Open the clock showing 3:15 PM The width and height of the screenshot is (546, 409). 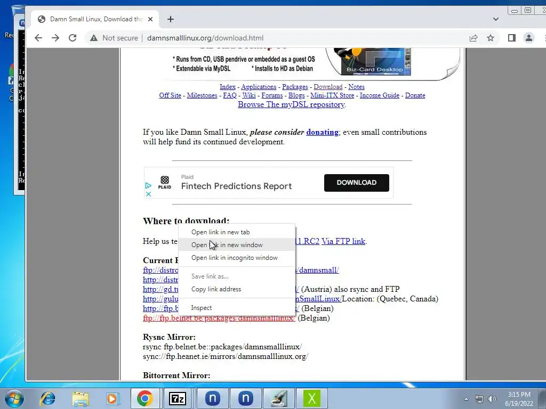pos(519,399)
